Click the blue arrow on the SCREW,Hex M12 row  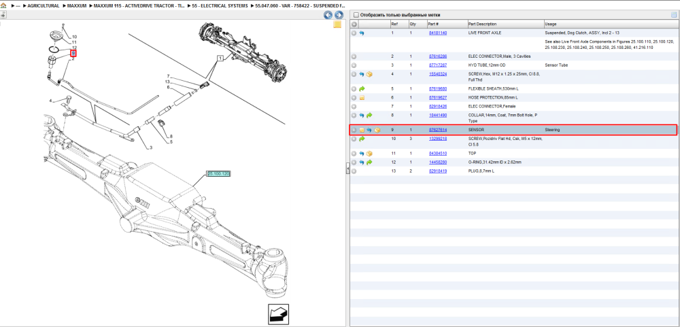362,74
